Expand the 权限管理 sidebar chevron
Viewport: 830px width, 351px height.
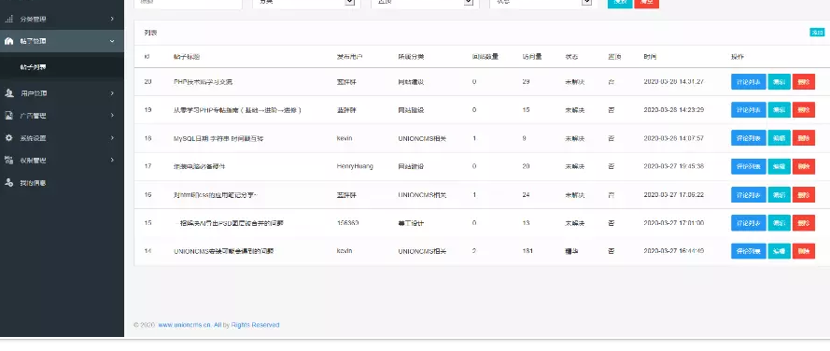[x=112, y=160]
